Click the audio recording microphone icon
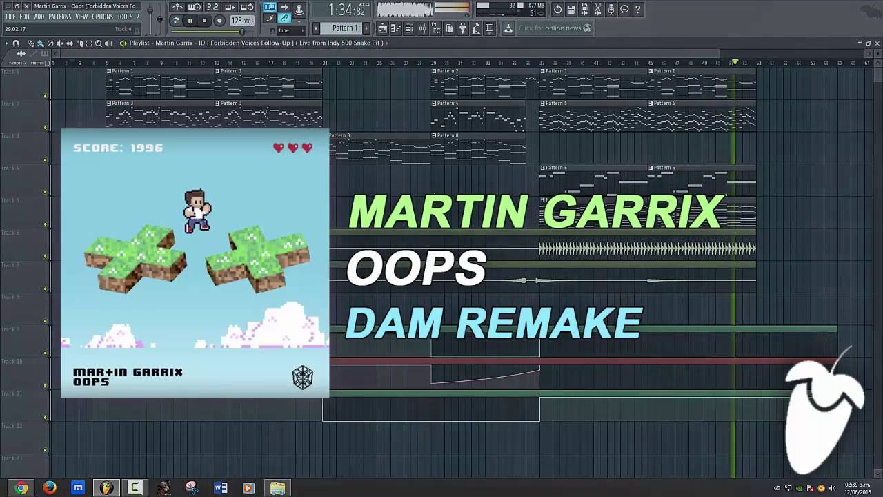883x497 pixels. coord(611,10)
